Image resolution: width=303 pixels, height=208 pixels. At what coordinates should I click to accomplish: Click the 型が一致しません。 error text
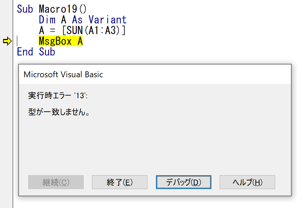click(x=59, y=112)
